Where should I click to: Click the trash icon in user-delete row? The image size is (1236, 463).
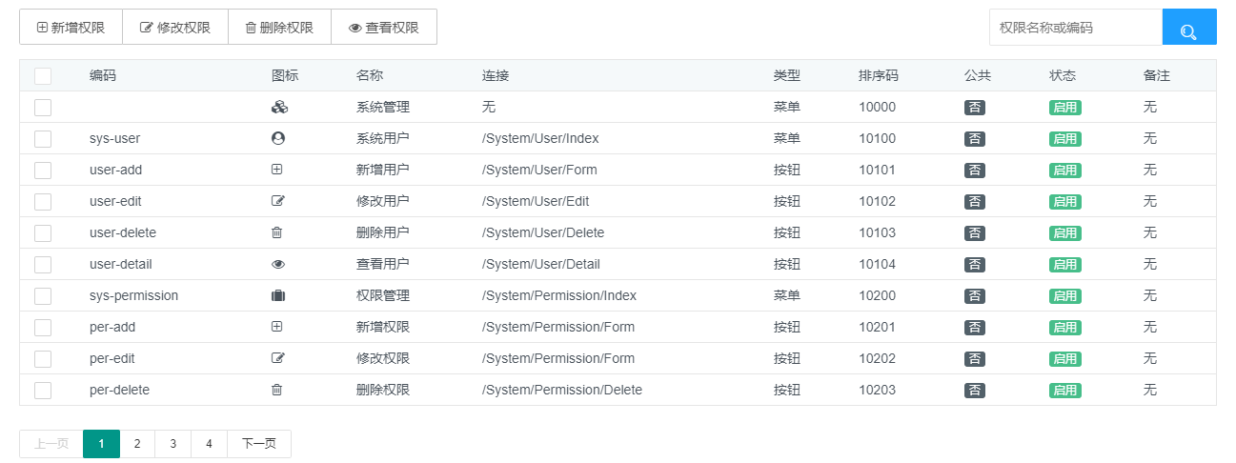[x=277, y=233]
